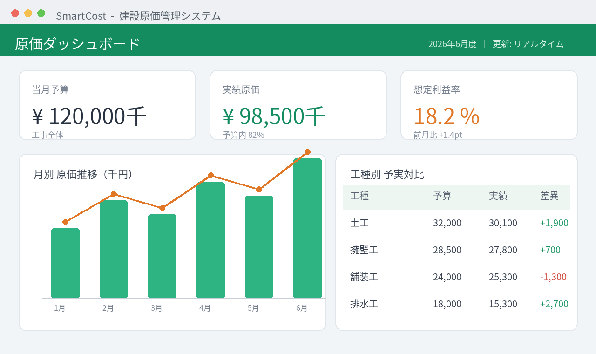Select the 4月 bar in the chart
The width and height of the screenshot is (596, 354).
pyautogui.click(x=210, y=239)
